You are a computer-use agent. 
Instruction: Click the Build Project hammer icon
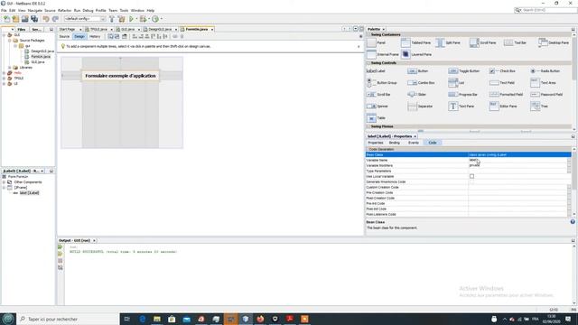click(x=112, y=19)
